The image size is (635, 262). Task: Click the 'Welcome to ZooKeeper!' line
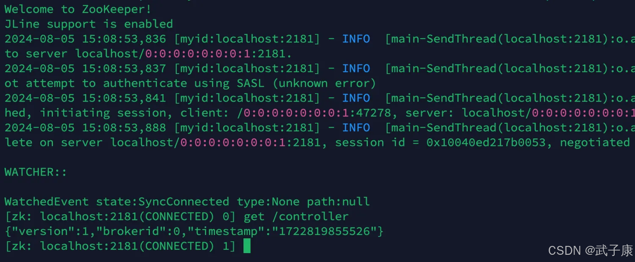pyautogui.click(x=78, y=9)
